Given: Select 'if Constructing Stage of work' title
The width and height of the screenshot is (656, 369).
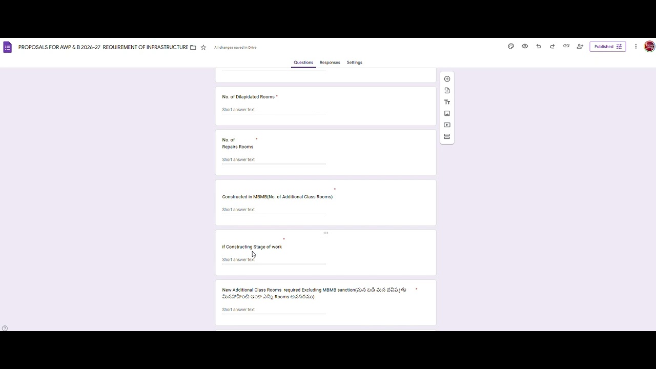Looking at the screenshot, I should (x=252, y=247).
